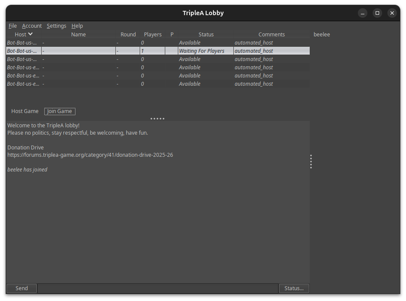Open the Help menu

(77, 26)
